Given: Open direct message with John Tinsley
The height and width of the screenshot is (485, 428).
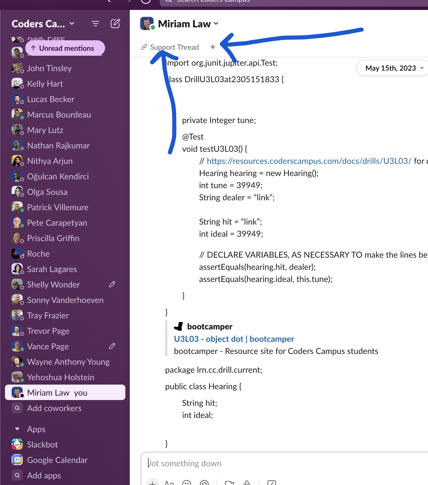Looking at the screenshot, I should point(65,68).
